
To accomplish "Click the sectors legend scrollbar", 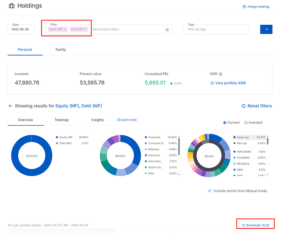I will 179,147.
